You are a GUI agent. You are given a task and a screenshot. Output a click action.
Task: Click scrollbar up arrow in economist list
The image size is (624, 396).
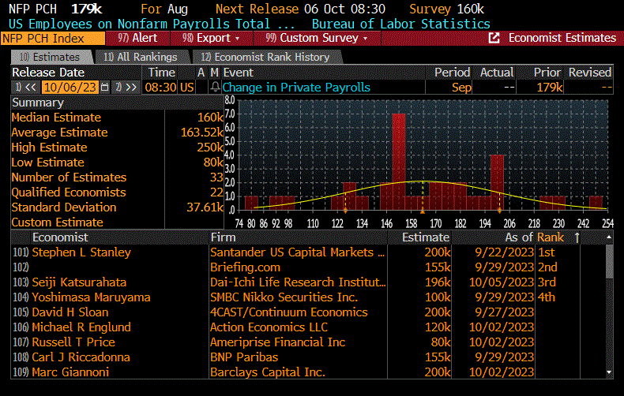pos(609,237)
